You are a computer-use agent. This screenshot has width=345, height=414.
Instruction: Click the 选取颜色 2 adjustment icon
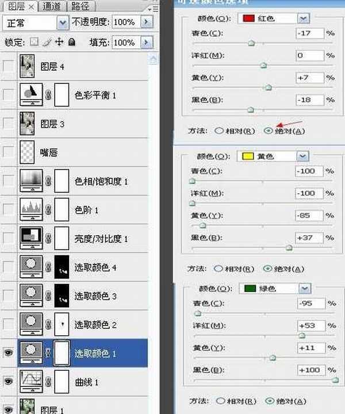pyautogui.click(x=31, y=324)
